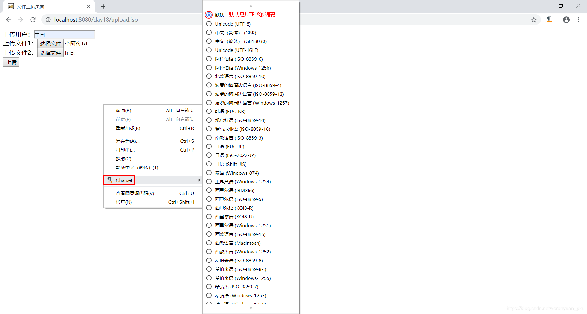
Task: Click the Charset pilcrow icon in context menu
Action: [109, 180]
